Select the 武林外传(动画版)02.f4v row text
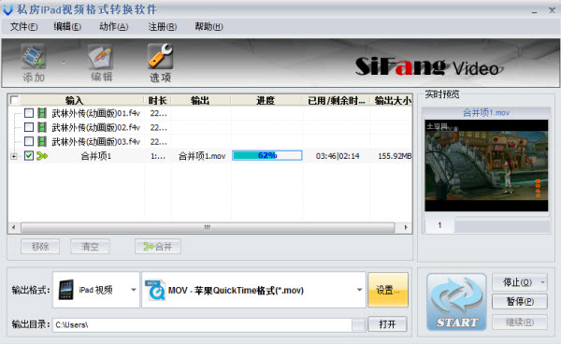Image resolution: width=561 pixels, height=344 pixels. pyautogui.click(x=96, y=127)
